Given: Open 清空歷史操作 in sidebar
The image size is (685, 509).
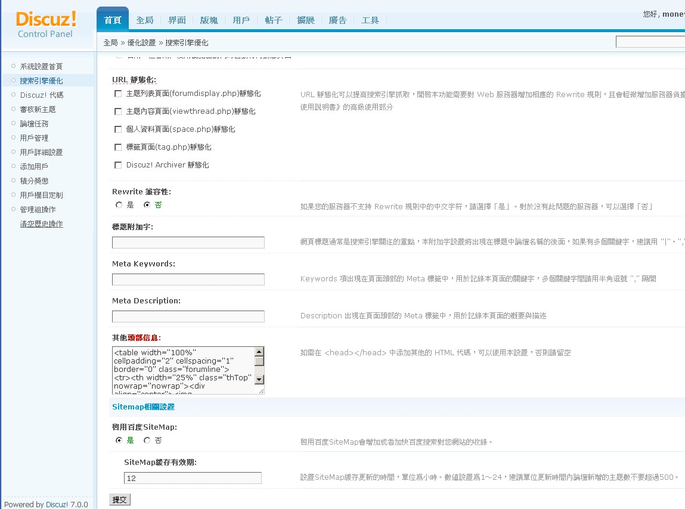Looking at the screenshot, I should pos(41,224).
